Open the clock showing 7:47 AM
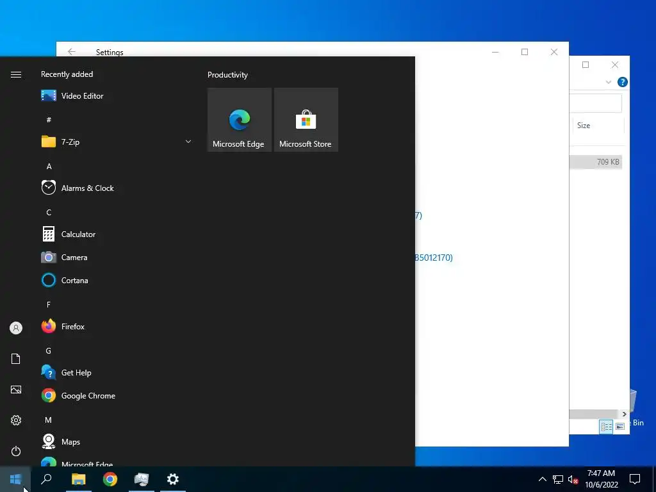Screen dimensions: 656x492 601,479
